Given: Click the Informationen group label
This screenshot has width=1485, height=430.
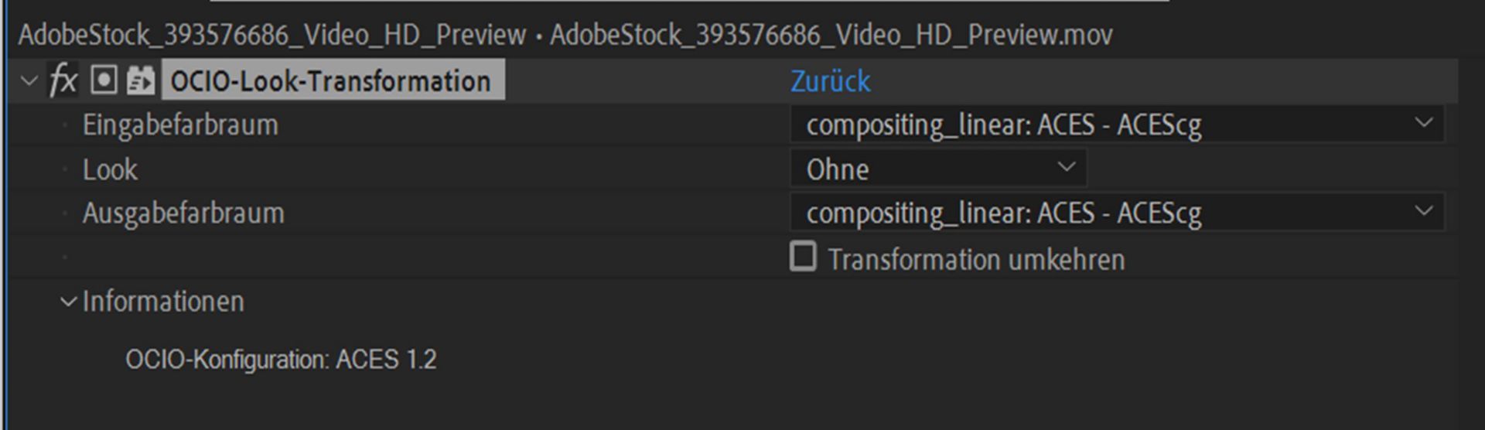Looking at the screenshot, I should [163, 302].
